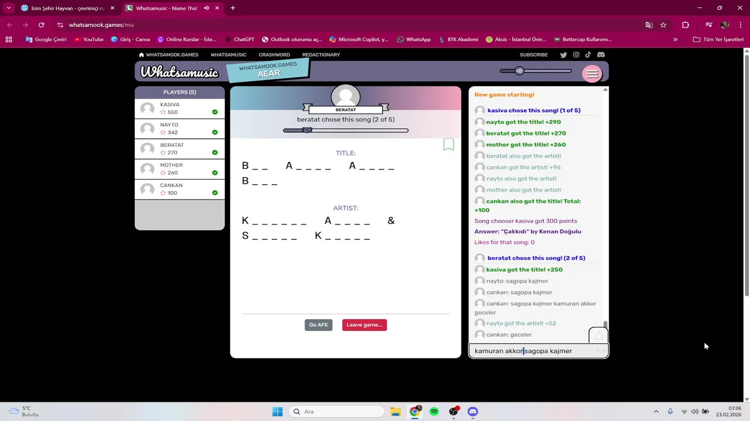Screen dimensions: 750x421
Task: Click the song progress bar
Action: [346, 130]
